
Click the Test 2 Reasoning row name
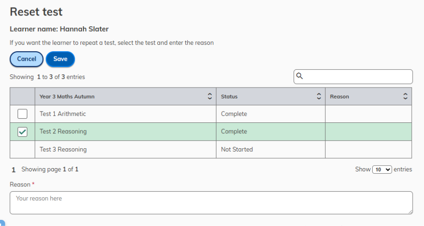[63, 131]
